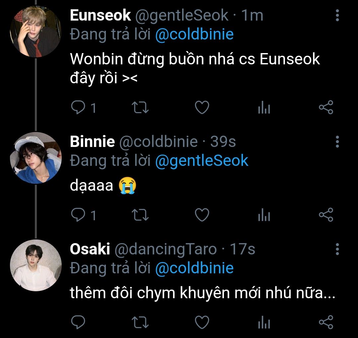The height and width of the screenshot is (338, 358).
Task: Reply to Eunseok's tweet
Action: tap(79, 108)
